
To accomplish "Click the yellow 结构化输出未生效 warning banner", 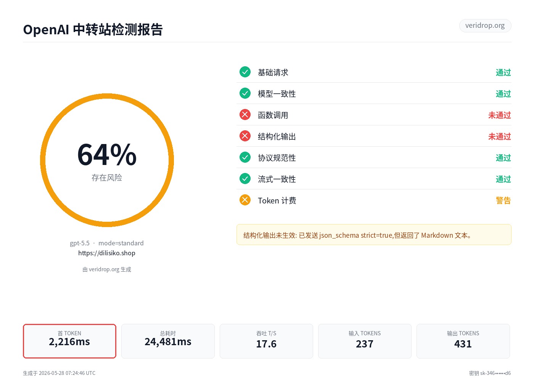I will [374, 235].
